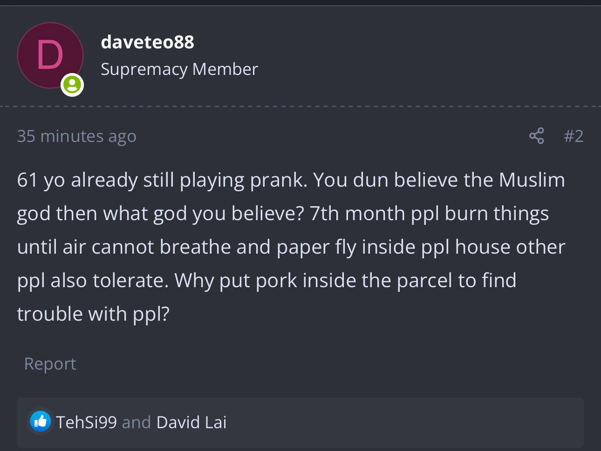Viewport: 601px width, 451px height.
Task: Click the text 'trouble with ppl?'
Action: (93, 314)
